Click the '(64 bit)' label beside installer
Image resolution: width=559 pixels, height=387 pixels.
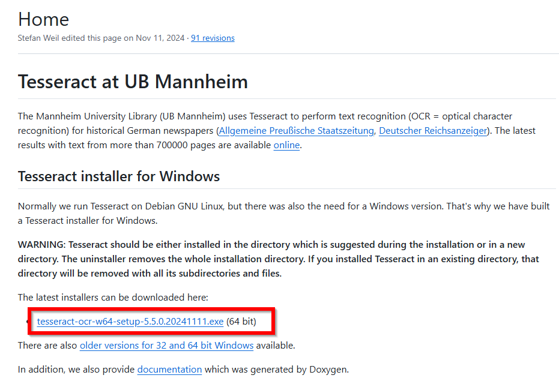click(x=241, y=322)
